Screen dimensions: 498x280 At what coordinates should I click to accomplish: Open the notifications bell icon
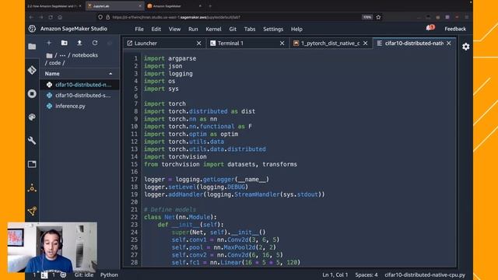coord(430,28)
